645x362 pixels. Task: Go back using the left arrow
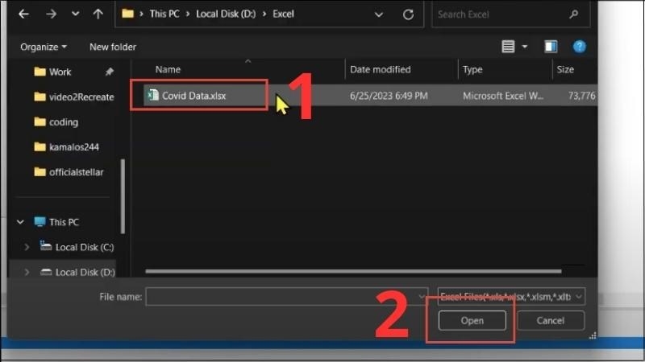24,14
